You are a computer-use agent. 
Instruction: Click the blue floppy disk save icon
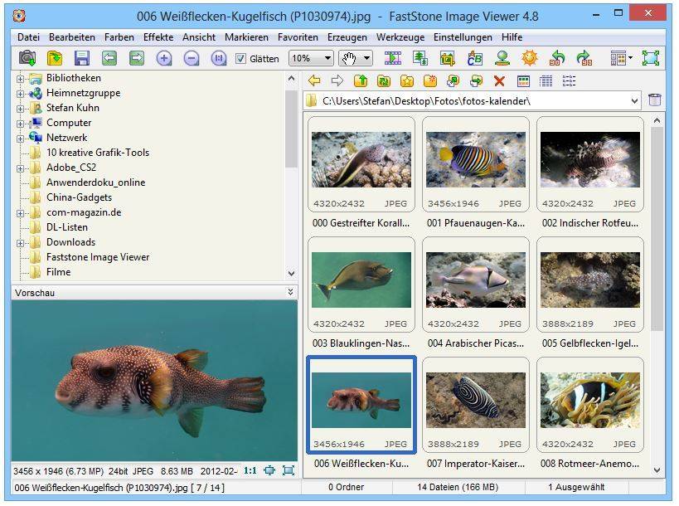click(81, 58)
